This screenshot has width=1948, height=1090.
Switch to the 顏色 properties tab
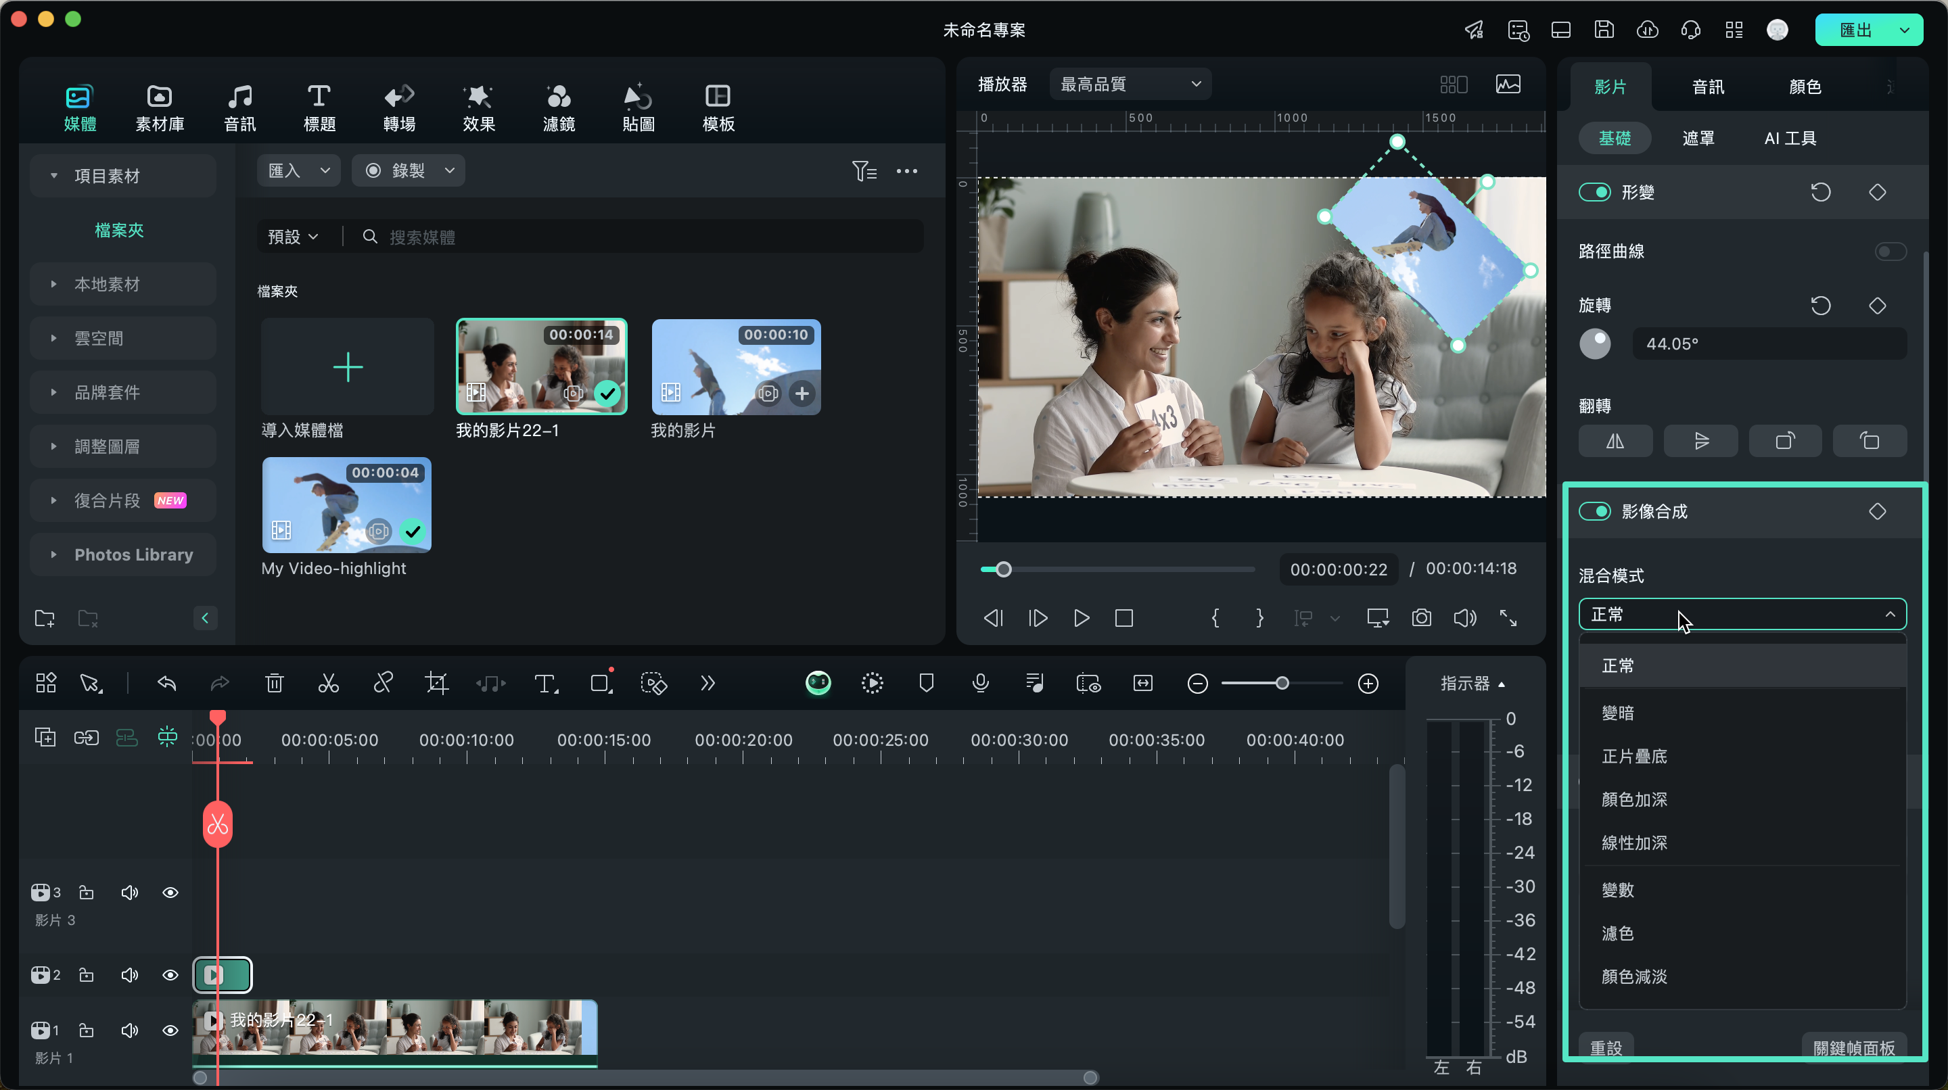pos(1805,87)
